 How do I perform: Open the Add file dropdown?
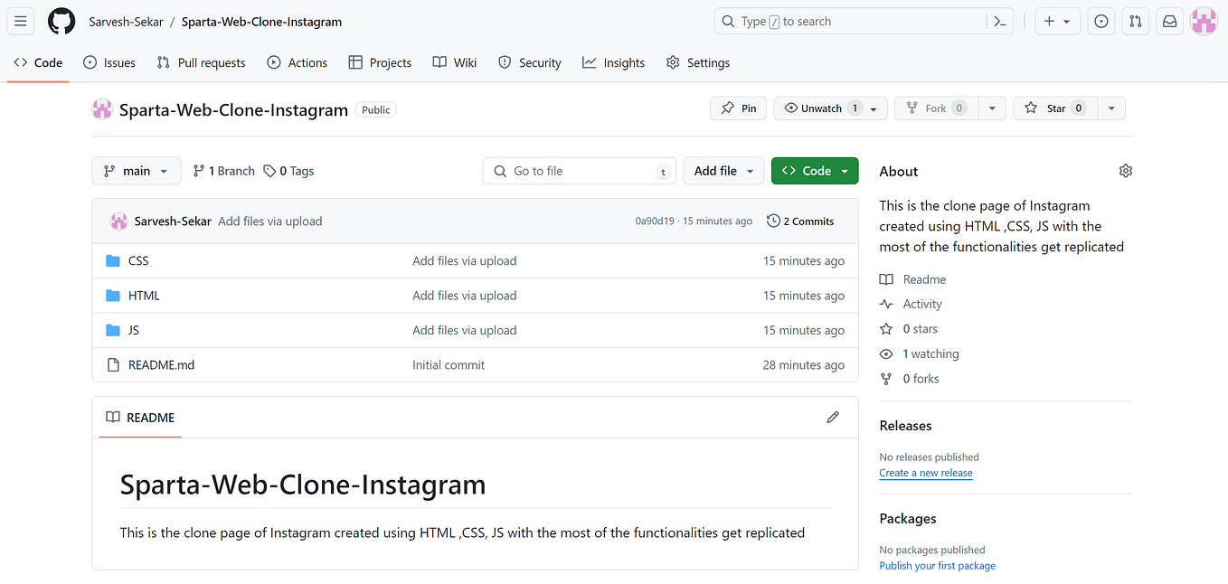(x=723, y=171)
